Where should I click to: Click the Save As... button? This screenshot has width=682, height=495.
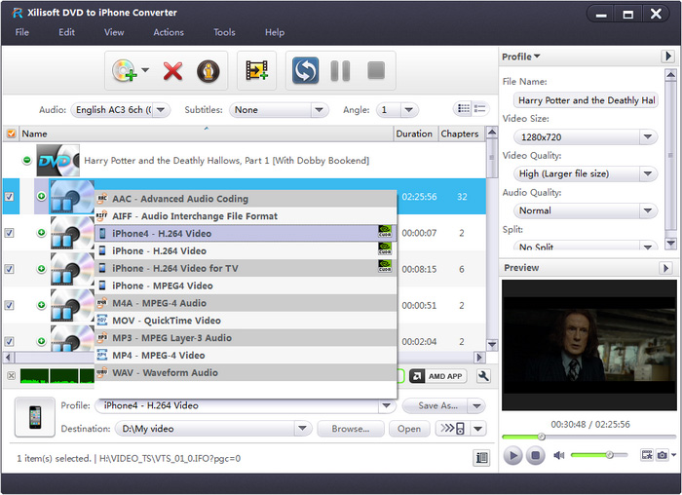(435, 405)
